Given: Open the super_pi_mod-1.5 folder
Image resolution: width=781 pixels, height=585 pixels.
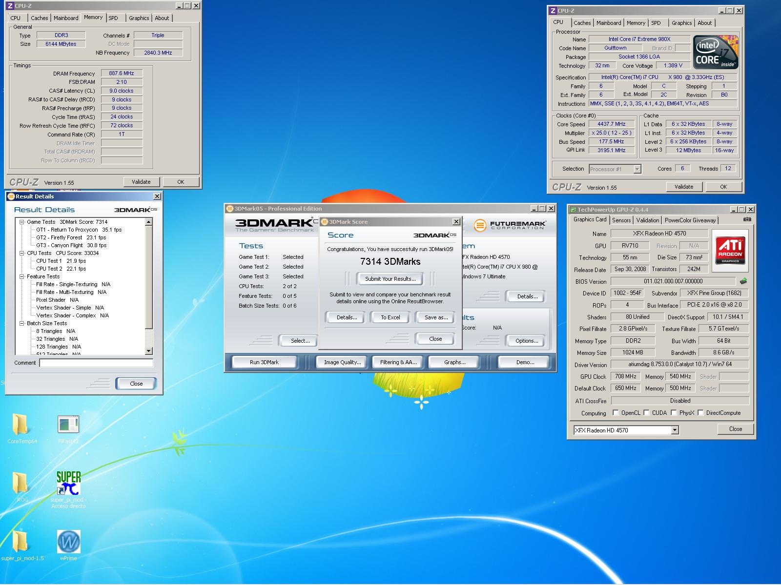Looking at the screenshot, I should tap(20, 542).
